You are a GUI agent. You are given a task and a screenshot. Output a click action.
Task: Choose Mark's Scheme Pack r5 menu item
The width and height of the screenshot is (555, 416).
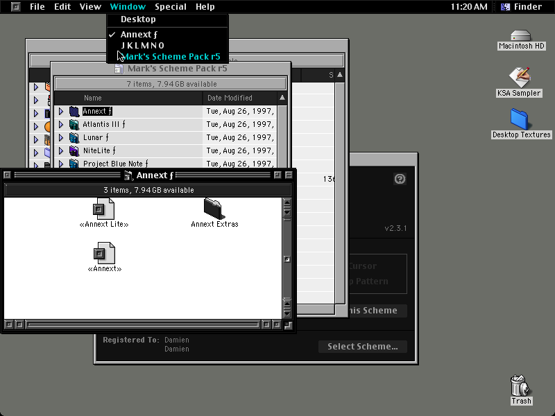[167, 57]
